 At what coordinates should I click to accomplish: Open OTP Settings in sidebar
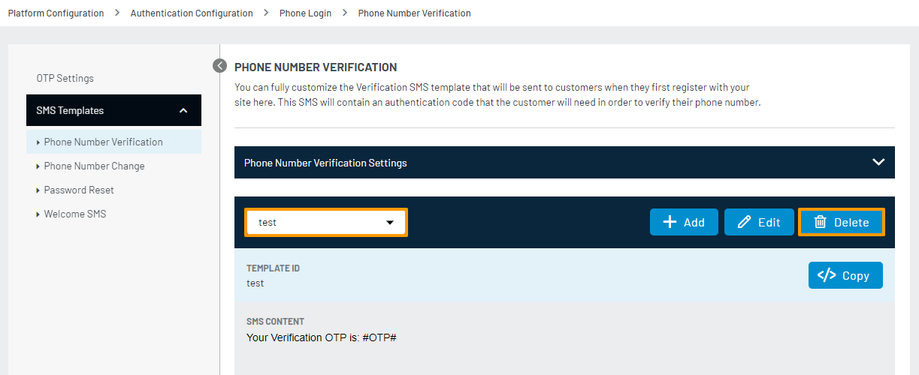tap(65, 78)
